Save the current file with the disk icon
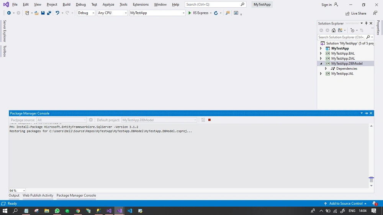Viewport: 383px width, 215px height. [x=43, y=13]
